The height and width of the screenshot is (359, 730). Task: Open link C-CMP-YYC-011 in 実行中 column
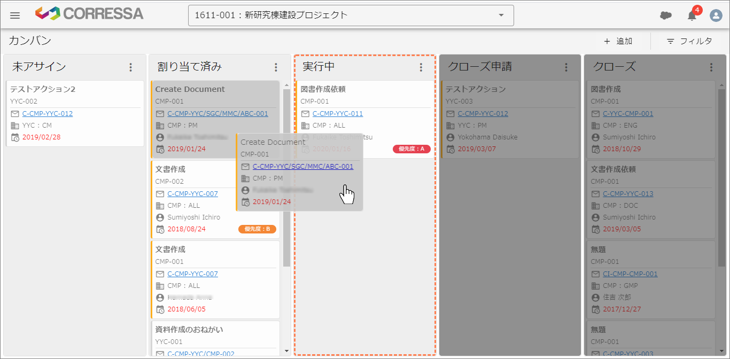click(339, 113)
